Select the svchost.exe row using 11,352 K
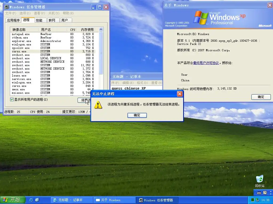The width and height of the screenshot is (273, 204). (53, 65)
